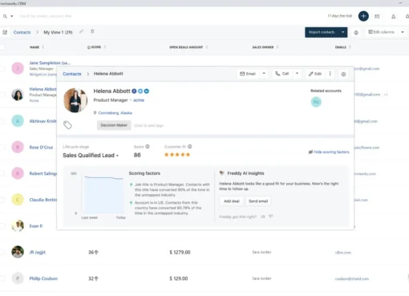The image size is (409, 296).
Task: Go to Contacts in list breadcrumb
Action: point(22,32)
